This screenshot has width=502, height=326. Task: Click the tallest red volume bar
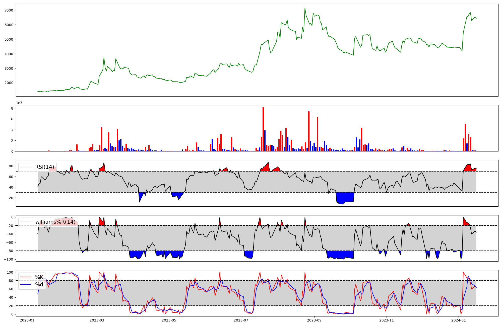pos(263,129)
